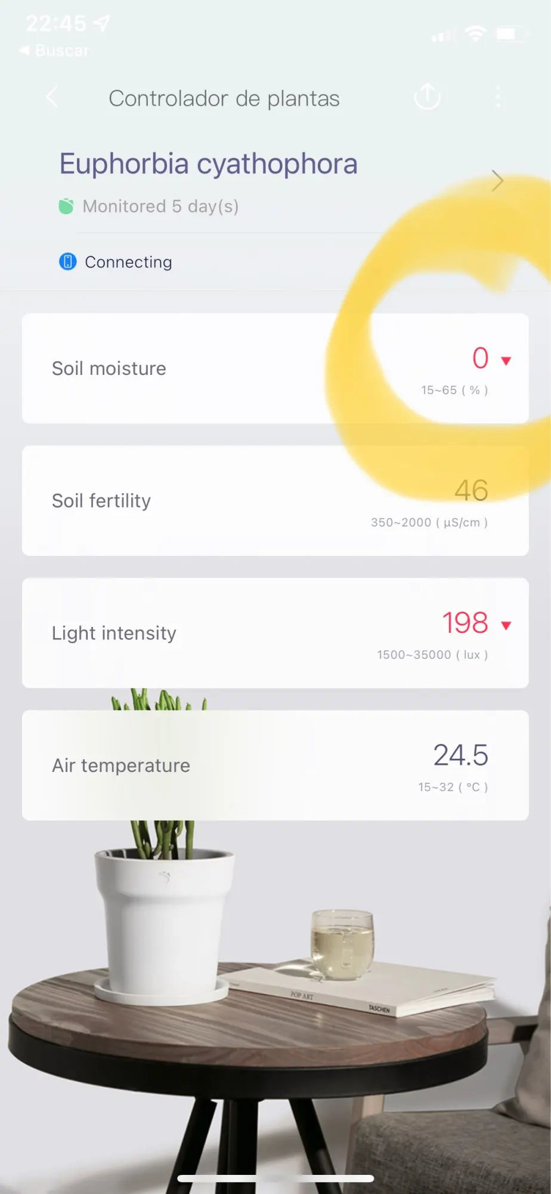Tap the air temperature value 24.5
The width and height of the screenshot is (551, 1194).
point(460,755)
